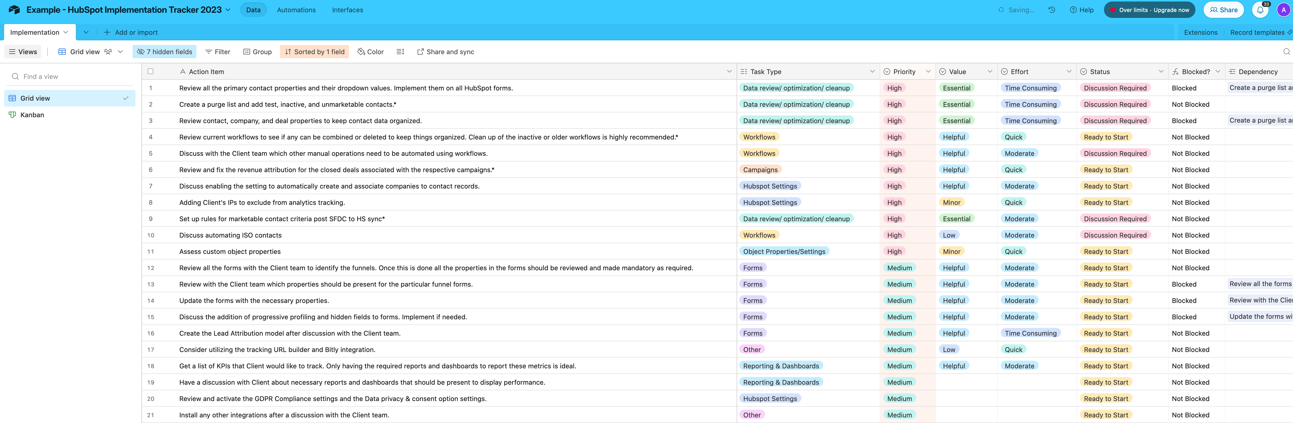This screenshot has height=423, width=1293.
Task: Open the Task Type column menu chevron
Action: (872, 72)
